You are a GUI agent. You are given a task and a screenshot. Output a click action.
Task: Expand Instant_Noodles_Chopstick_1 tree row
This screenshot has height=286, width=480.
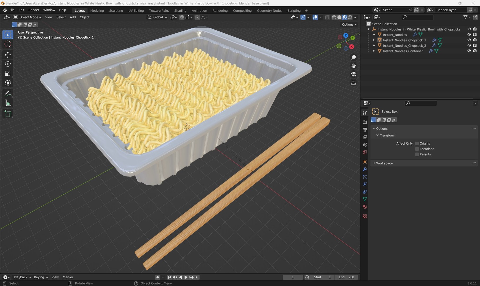(x=374, y=40)
